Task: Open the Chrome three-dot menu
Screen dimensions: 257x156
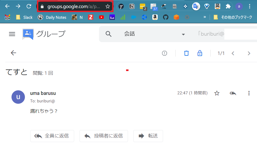Action: click(250, 6)
